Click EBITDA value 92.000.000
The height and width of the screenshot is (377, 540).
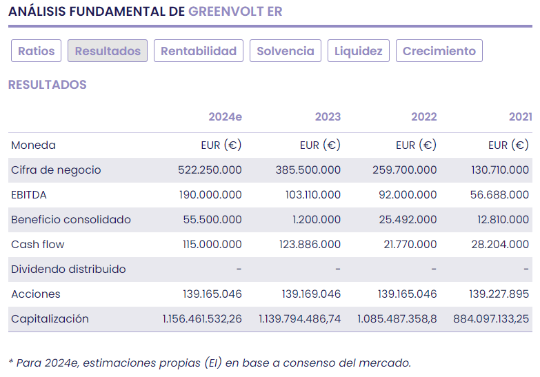pos(408,195)
